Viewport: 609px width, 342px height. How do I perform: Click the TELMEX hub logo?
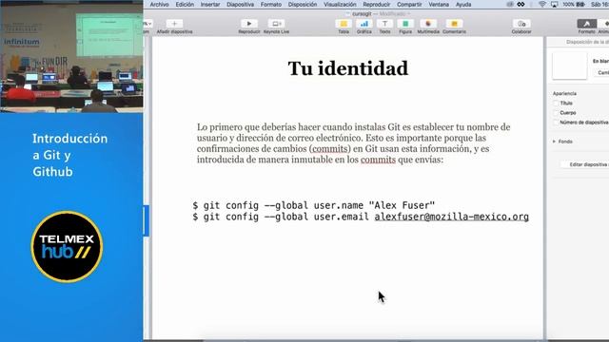tap(67, 247)
